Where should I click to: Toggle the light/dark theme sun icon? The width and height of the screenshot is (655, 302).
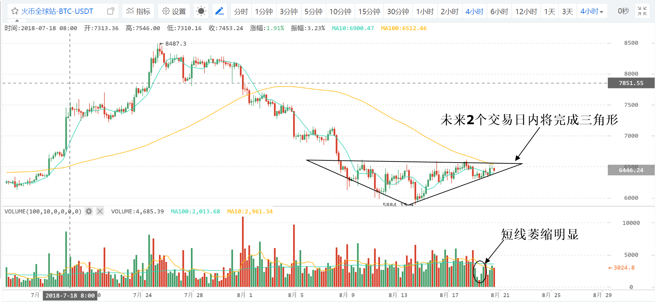tap(201, 11)
